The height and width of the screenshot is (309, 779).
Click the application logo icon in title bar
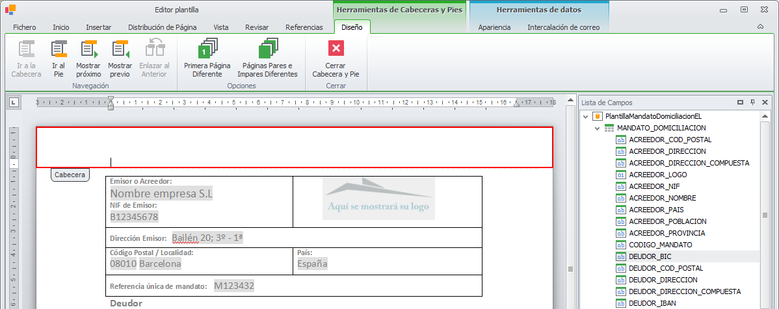pyautogui.click(x=10, y=8)
